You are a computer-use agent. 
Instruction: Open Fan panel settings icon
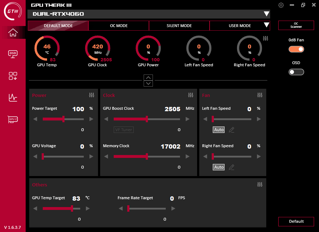tap(260, 95)
